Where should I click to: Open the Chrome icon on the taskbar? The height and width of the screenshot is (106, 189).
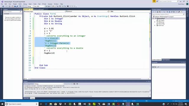[x=89, y=104]
